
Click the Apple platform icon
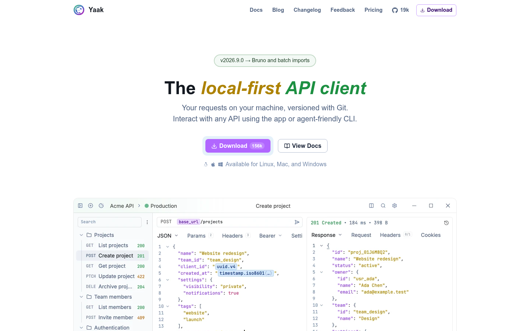[213, 164]
